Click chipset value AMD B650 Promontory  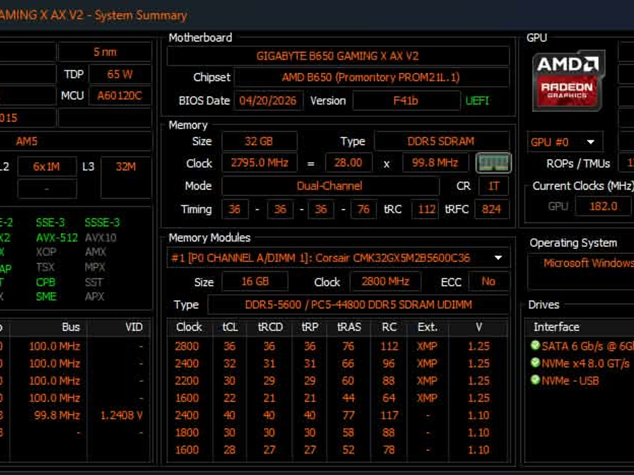(x=371, y=77)
